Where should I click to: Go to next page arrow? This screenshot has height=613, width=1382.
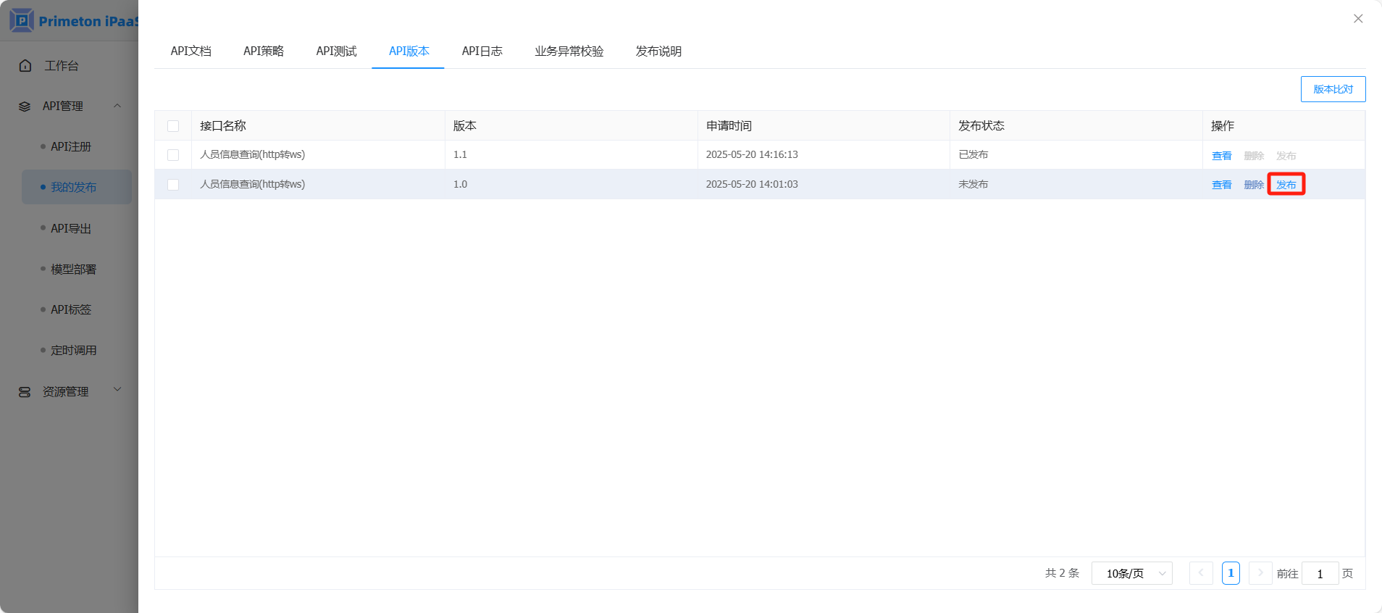coord(1260,573)
